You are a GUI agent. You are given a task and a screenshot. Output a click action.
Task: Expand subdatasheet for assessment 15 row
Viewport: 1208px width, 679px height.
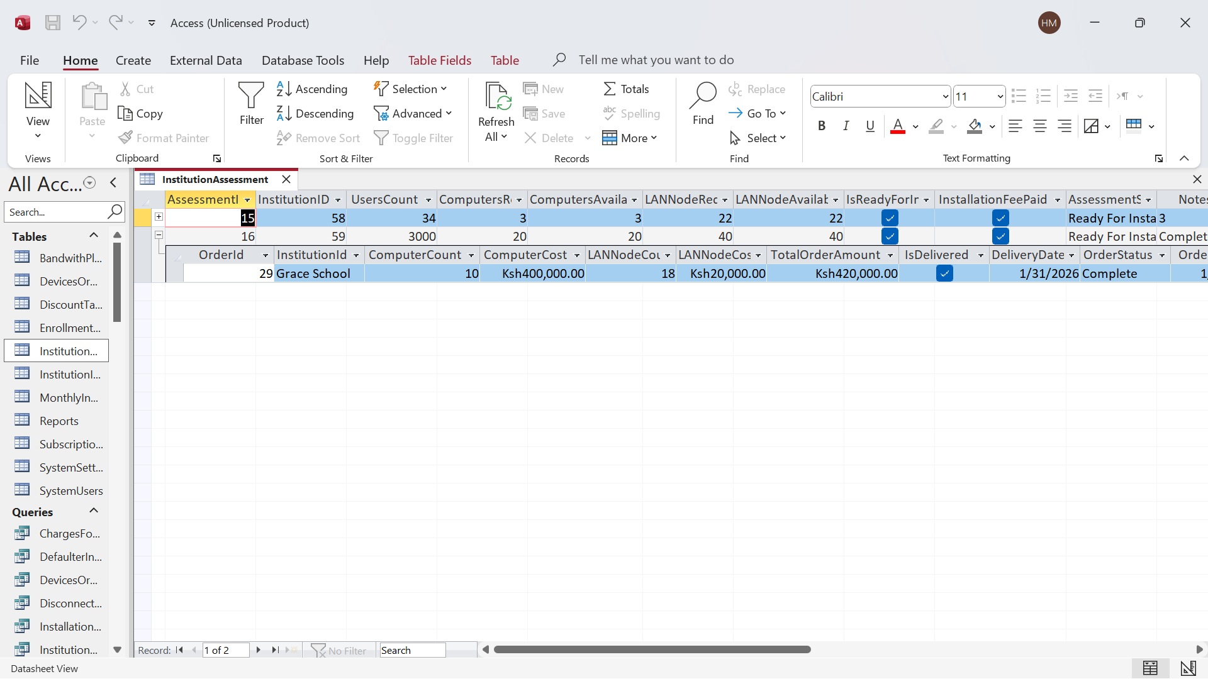coord(159,217)
